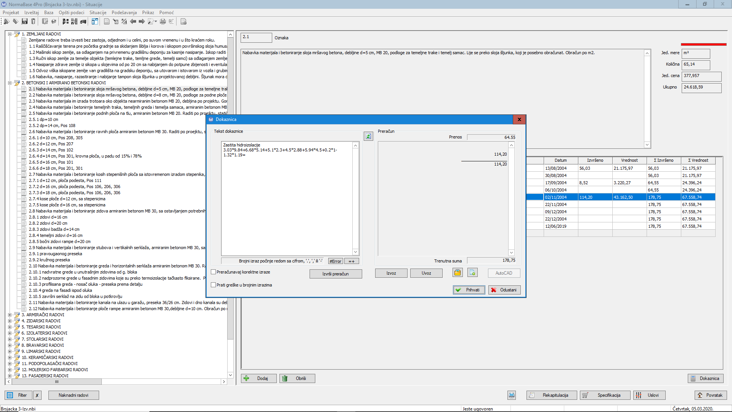
Task: Enable Preračunavaj korektne izraze checkbox
Action: 213,272
